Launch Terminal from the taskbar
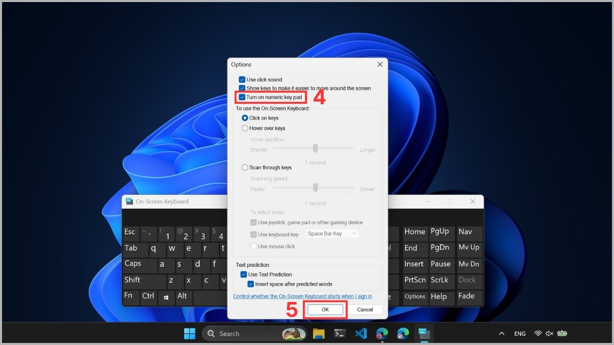614x345 pixels. [x=340, y=334]
